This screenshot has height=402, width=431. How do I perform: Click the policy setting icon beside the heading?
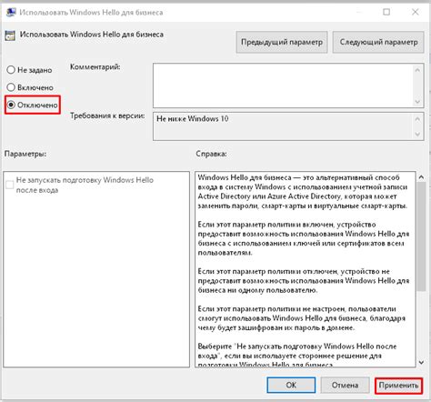click(10, 35)
